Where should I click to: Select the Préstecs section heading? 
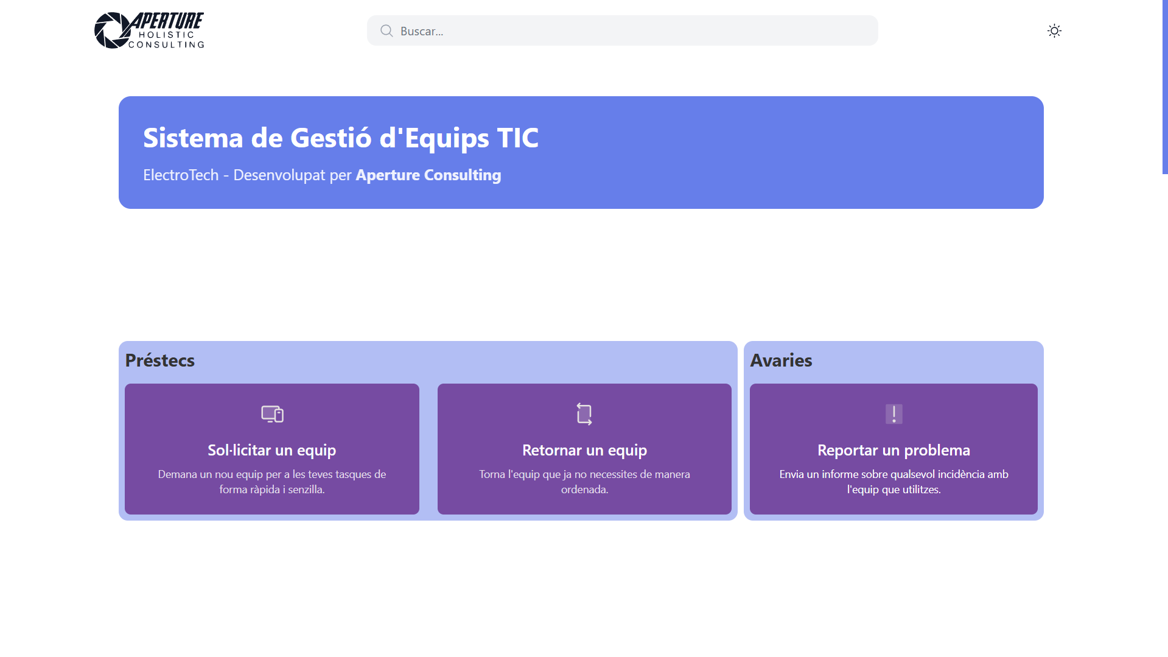point(159,360)
